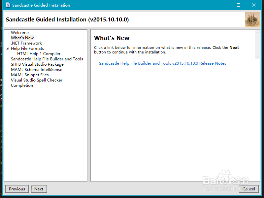Minimize the Sandcastle installer window
Image resolution: width=264 pixels, height=198 pixels.
tap(224, 5)
